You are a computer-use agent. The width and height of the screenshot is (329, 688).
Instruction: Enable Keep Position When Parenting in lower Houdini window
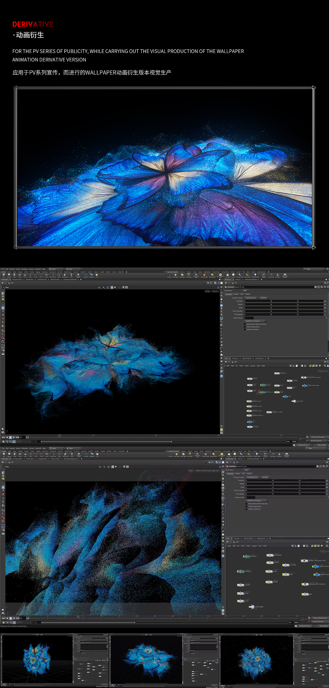[x=246, y=504]
